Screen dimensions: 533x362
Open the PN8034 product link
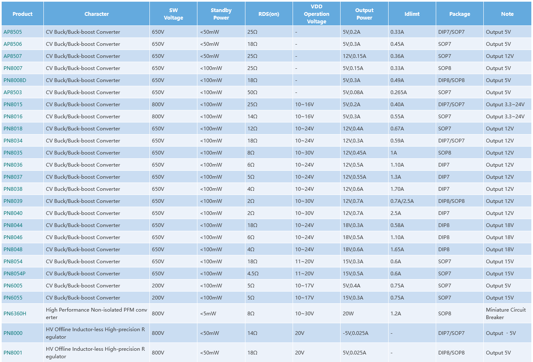pos(13,141)
